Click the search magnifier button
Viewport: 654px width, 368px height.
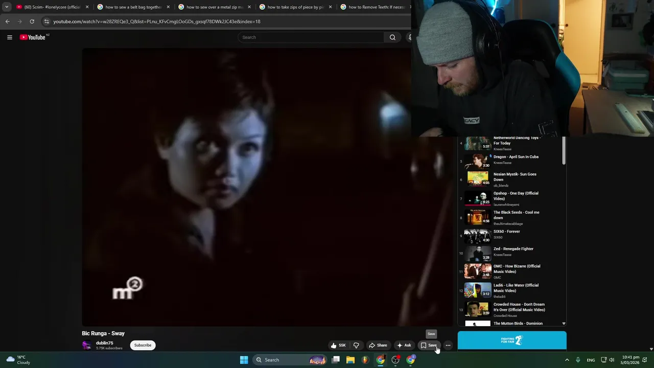(x=392, y=37)
